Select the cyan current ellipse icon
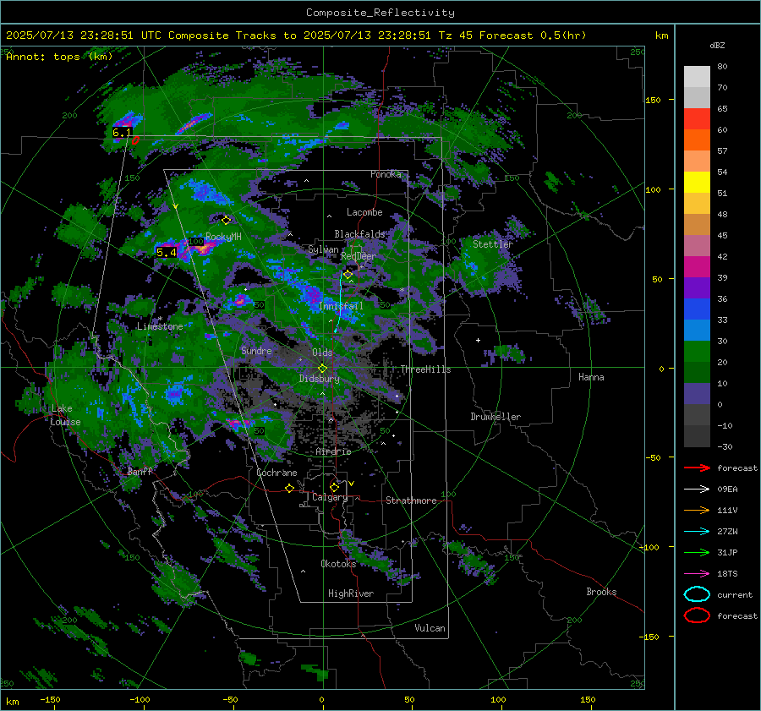 (697, 594)
